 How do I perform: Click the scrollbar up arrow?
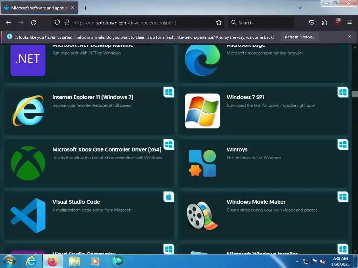pos(355,47)
